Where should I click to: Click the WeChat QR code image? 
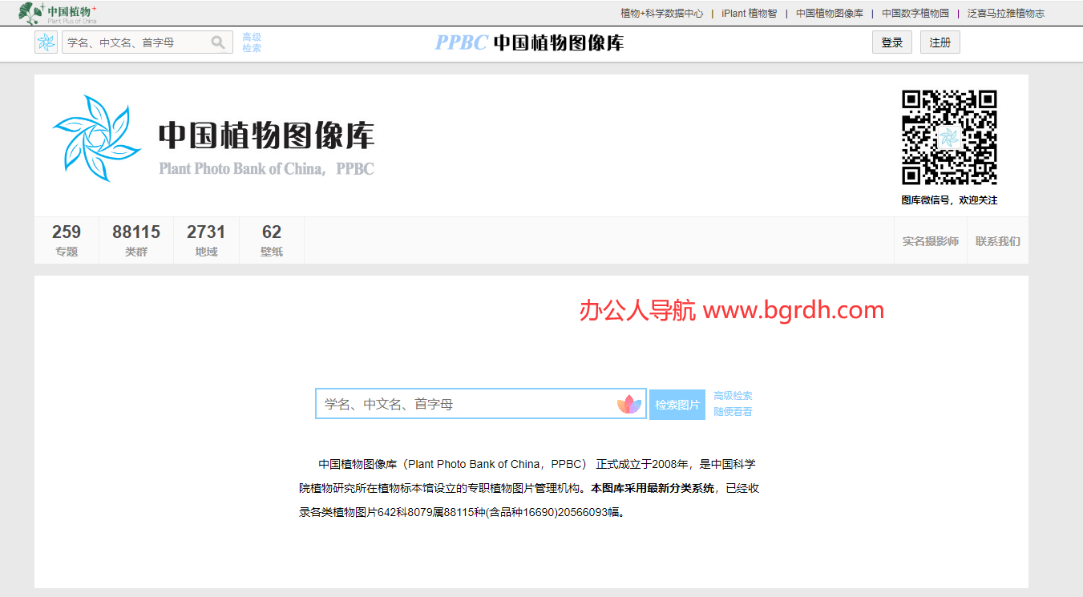(949, 138)
